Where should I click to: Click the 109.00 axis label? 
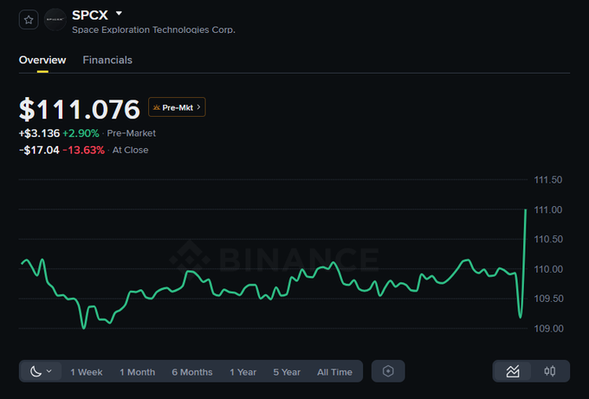548,328
